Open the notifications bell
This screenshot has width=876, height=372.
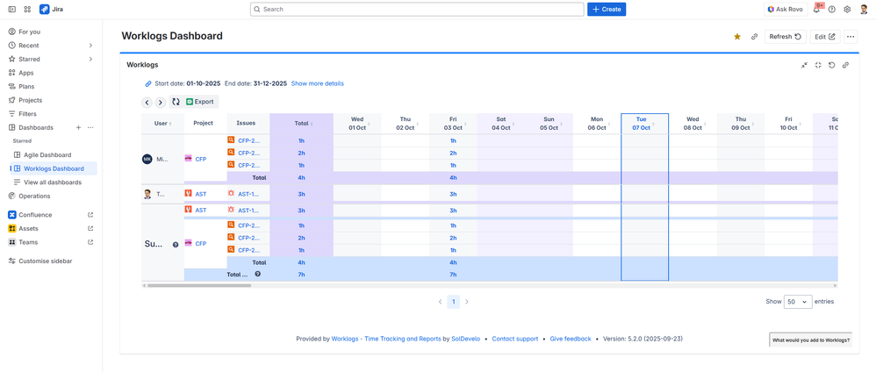817,10
